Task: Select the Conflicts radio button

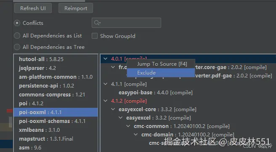Action: pyautogui.click(x=17, y=23)
